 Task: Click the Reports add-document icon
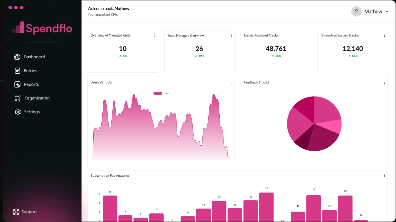(17, 84)
